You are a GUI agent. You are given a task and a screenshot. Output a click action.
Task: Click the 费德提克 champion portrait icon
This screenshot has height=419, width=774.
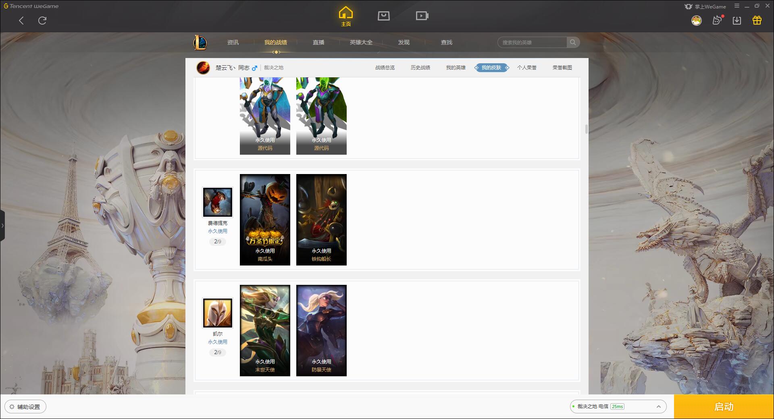[218, 202]
